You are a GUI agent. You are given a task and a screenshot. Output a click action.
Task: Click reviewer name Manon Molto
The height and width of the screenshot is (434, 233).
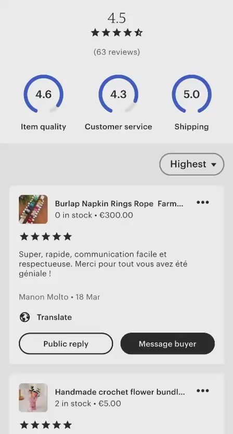(44, 297)
